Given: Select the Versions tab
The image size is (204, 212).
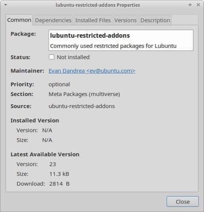Looking at the screenshot, I should point(126,20).
